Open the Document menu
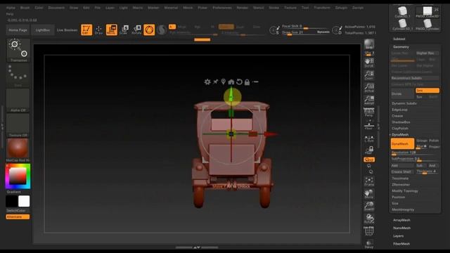This screenshot has width=450, height=253. (56, 8)
